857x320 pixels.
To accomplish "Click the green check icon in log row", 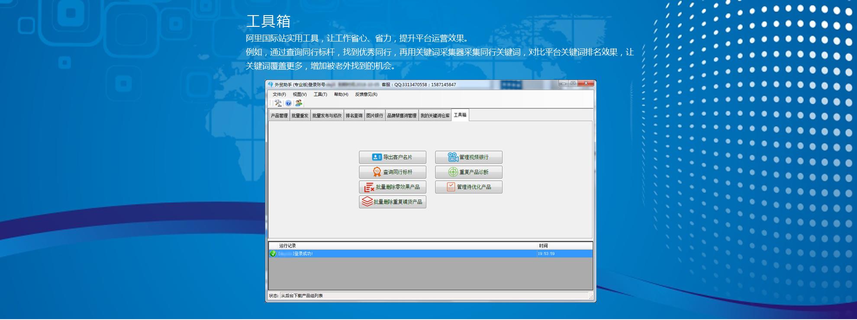I will [273, 253].
